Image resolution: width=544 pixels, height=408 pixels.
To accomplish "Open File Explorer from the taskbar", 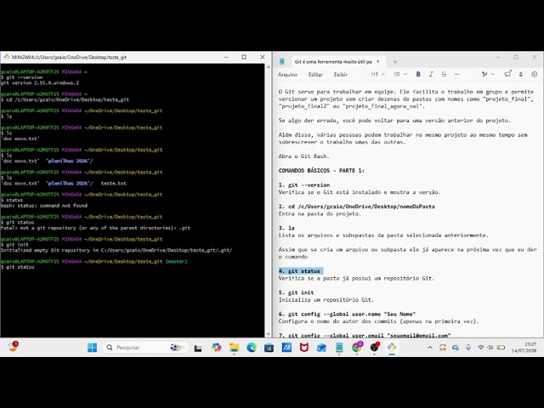I will (x=235, y=348).
